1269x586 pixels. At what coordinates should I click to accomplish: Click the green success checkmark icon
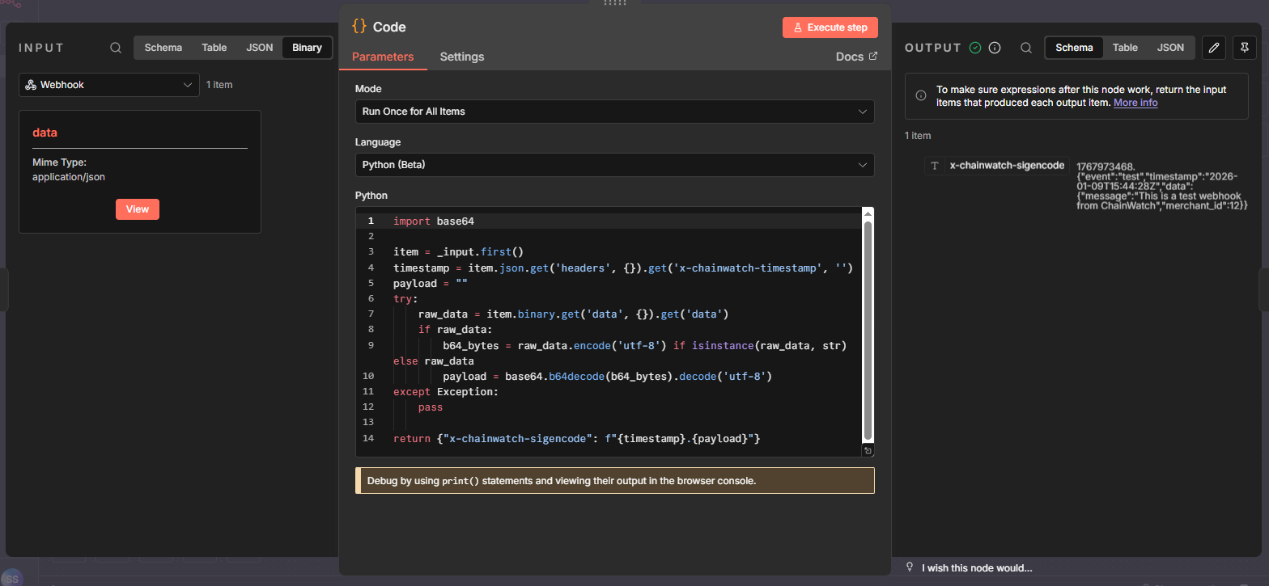(x=975, y=48)
